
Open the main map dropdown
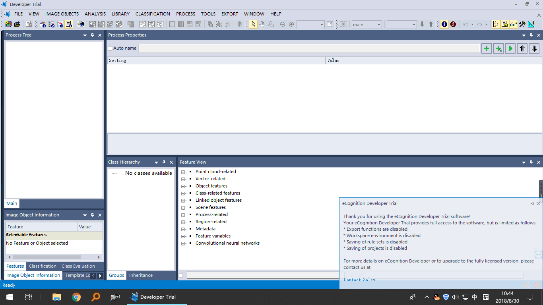[x=379, y=25]
